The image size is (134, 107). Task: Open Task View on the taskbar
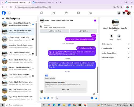43,105
